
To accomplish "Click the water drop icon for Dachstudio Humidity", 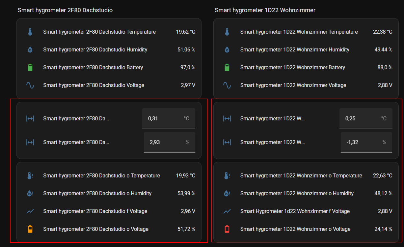I will point(30,50).
